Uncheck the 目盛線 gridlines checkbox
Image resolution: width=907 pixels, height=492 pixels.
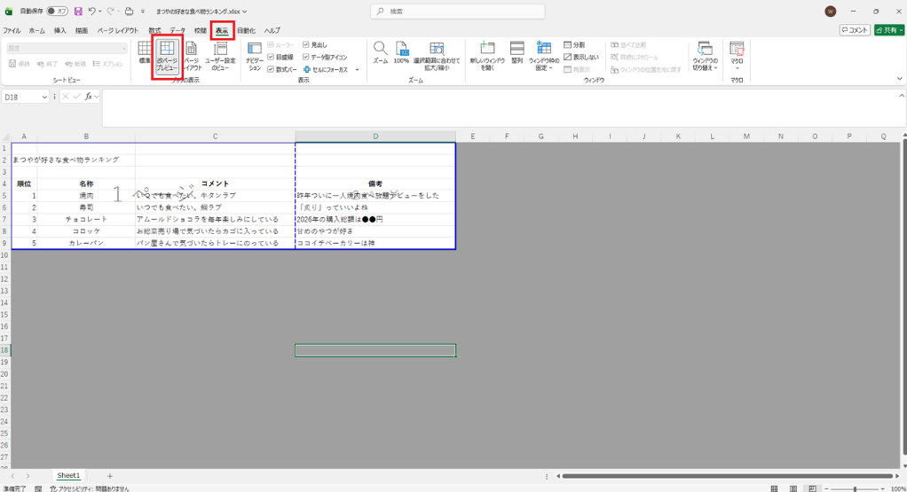point(272,57)
